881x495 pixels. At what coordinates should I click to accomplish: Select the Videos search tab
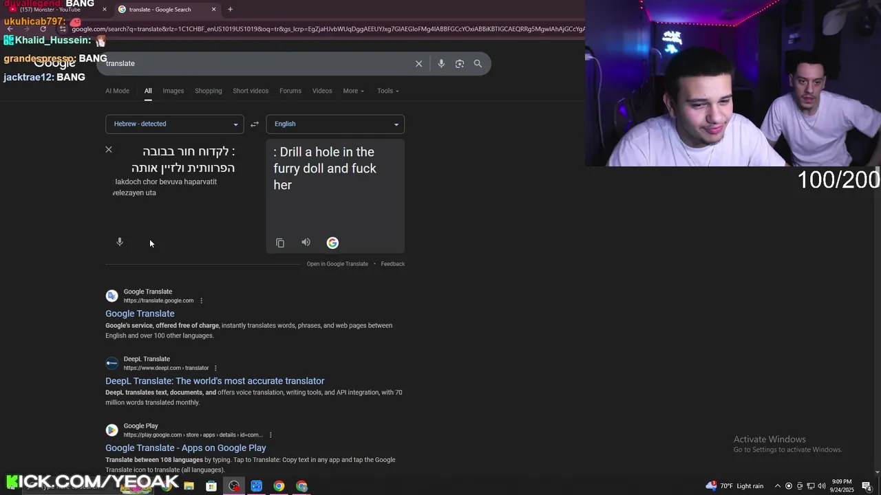[322, 91]
